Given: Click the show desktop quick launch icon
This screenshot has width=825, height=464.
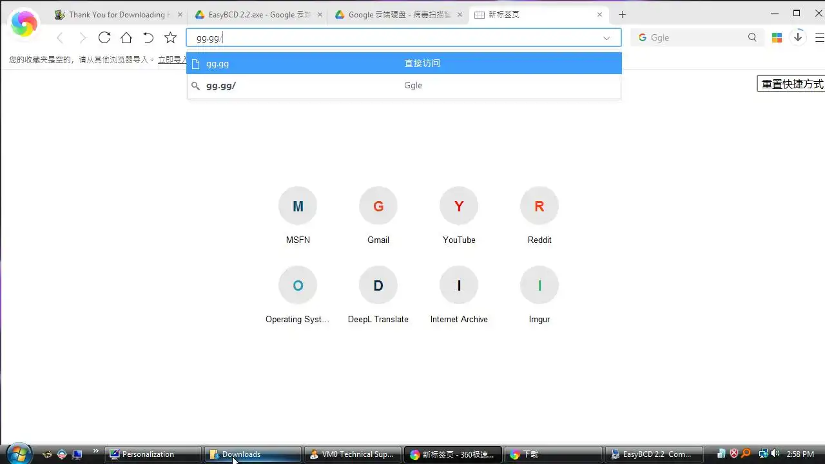Looking at the screenshot, I should (x=77, y=454).
